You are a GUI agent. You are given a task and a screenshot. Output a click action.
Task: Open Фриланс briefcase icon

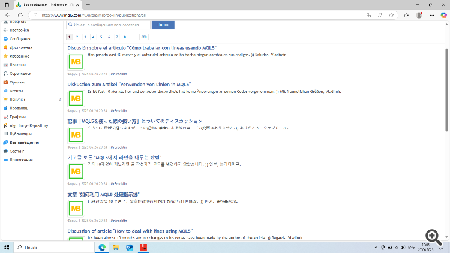5,82
